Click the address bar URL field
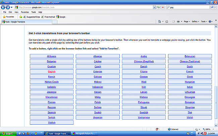 tap(84, 7)
